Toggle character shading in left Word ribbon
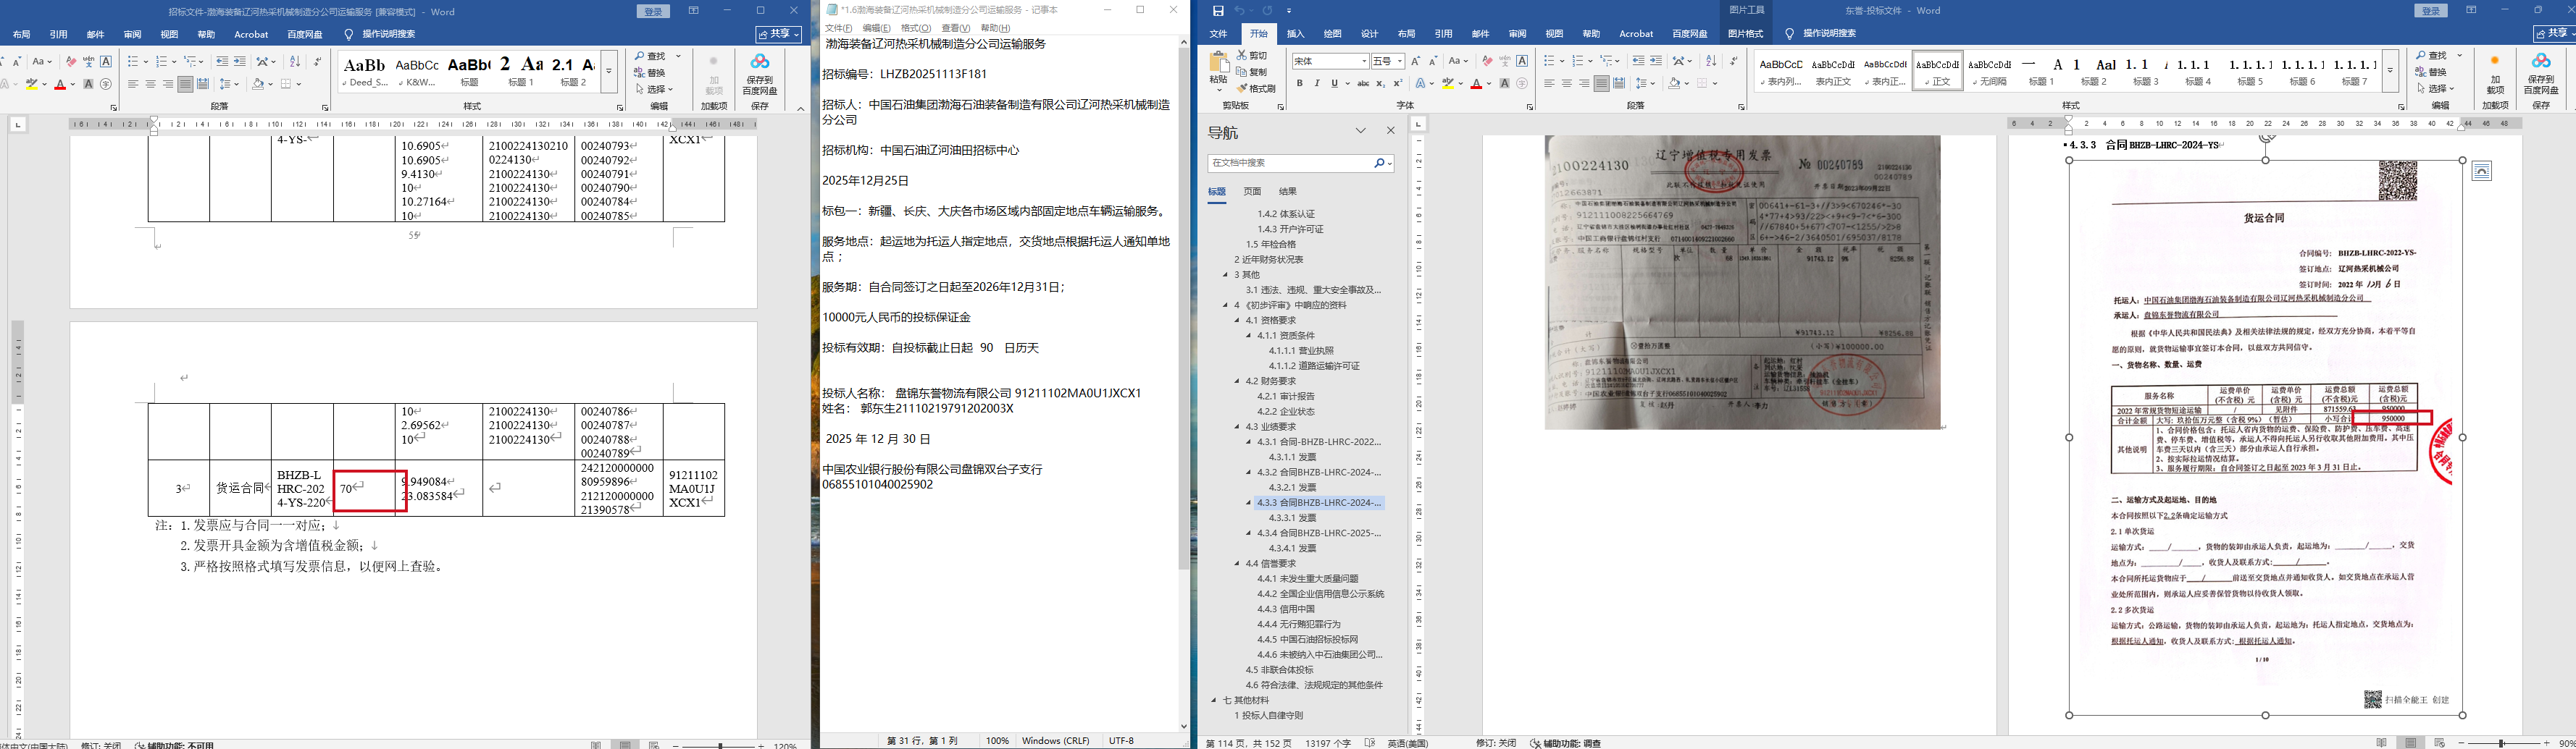 coord(88,84)
